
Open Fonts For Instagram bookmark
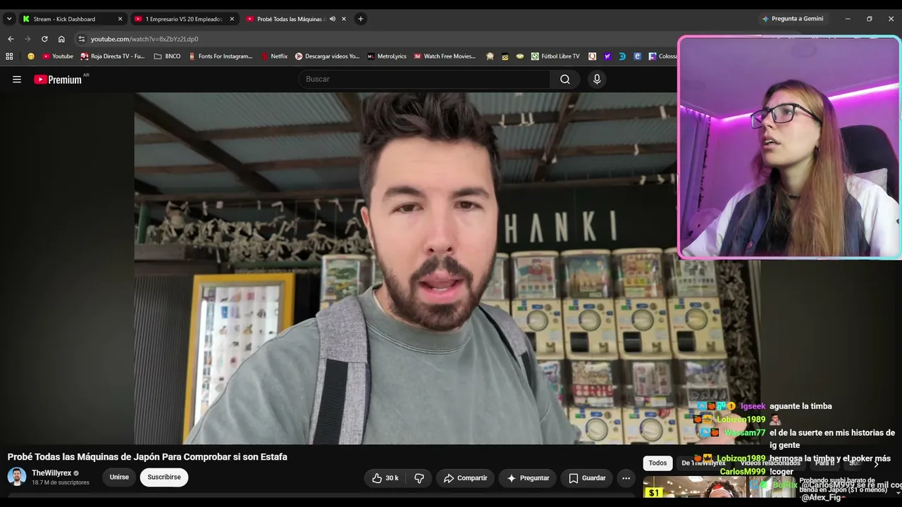pyautogui.click(x=221, y=56)
